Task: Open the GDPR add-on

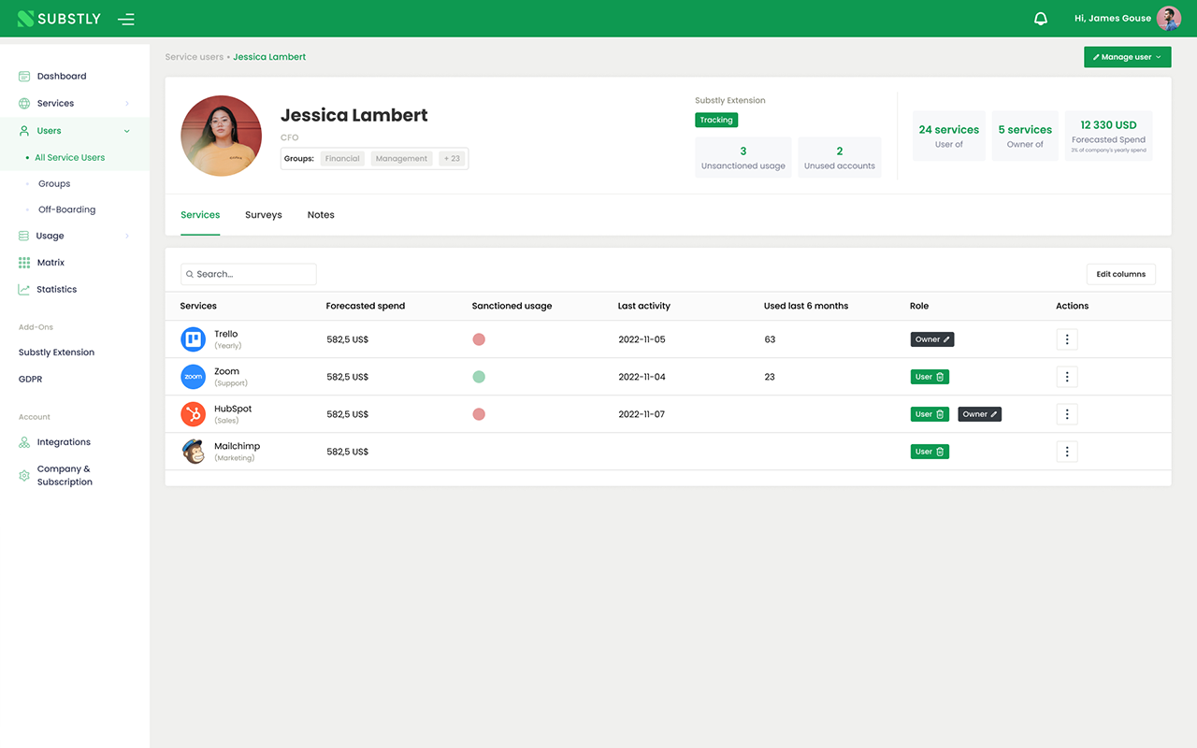Action: 31,380
